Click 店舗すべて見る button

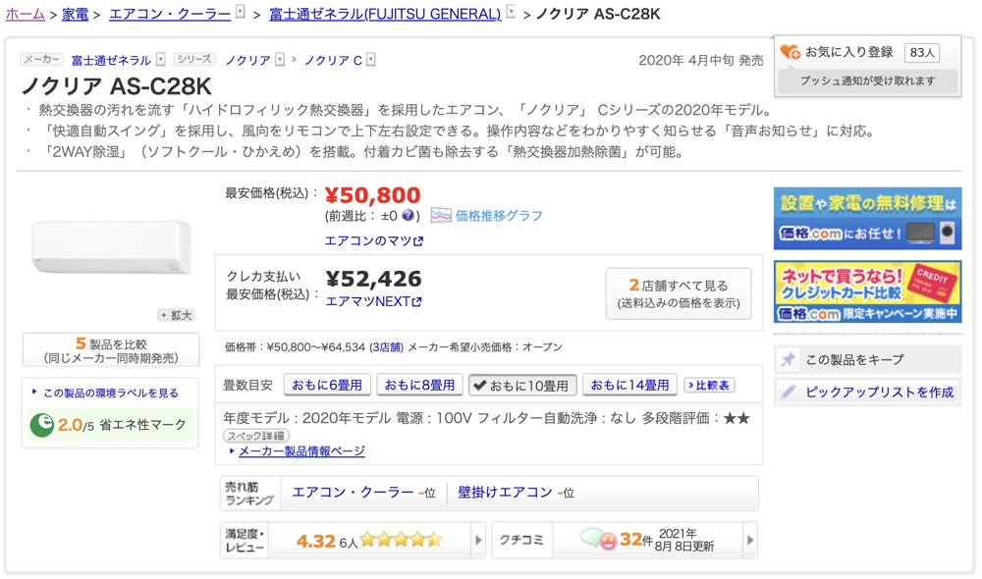(x=679, y=293)
